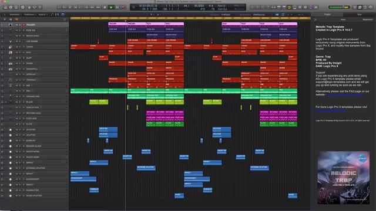Click the TRIANGLE track icon

[x=11, y=80]
